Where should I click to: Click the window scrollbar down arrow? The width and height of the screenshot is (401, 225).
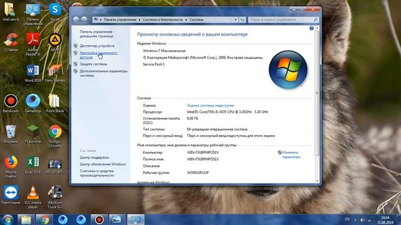pos(318,181)
